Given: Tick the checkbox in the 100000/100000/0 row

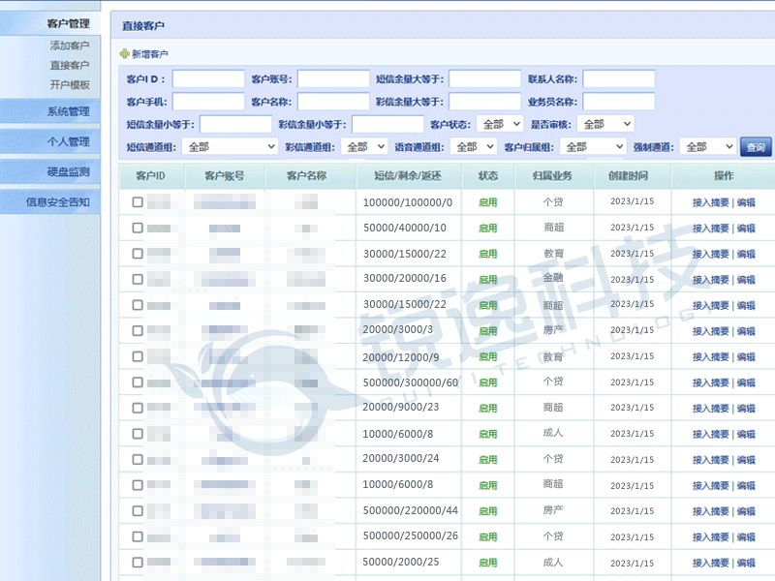Looking at the screenshot, I should (138, 202).
